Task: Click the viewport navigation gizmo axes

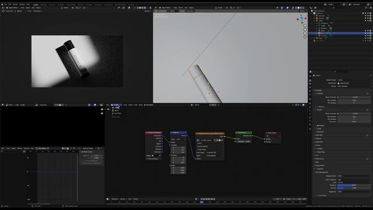Action: 301,18
